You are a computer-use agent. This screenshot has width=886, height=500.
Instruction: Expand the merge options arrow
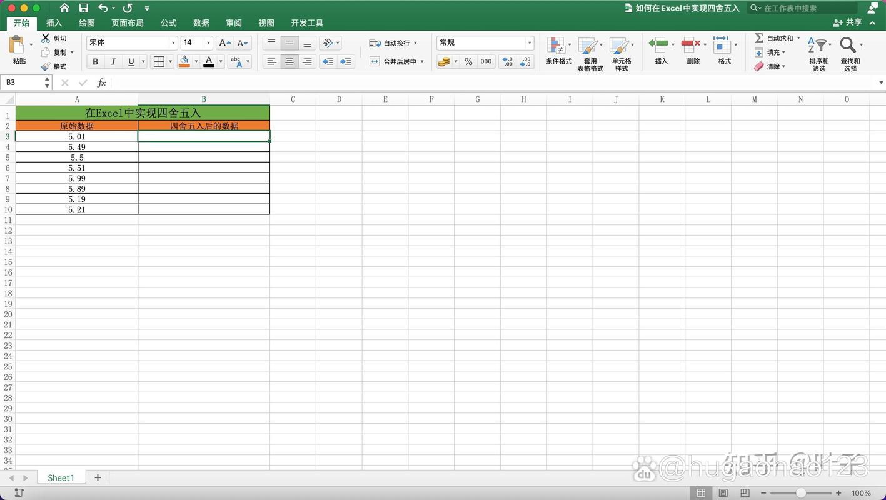(422, 61)
